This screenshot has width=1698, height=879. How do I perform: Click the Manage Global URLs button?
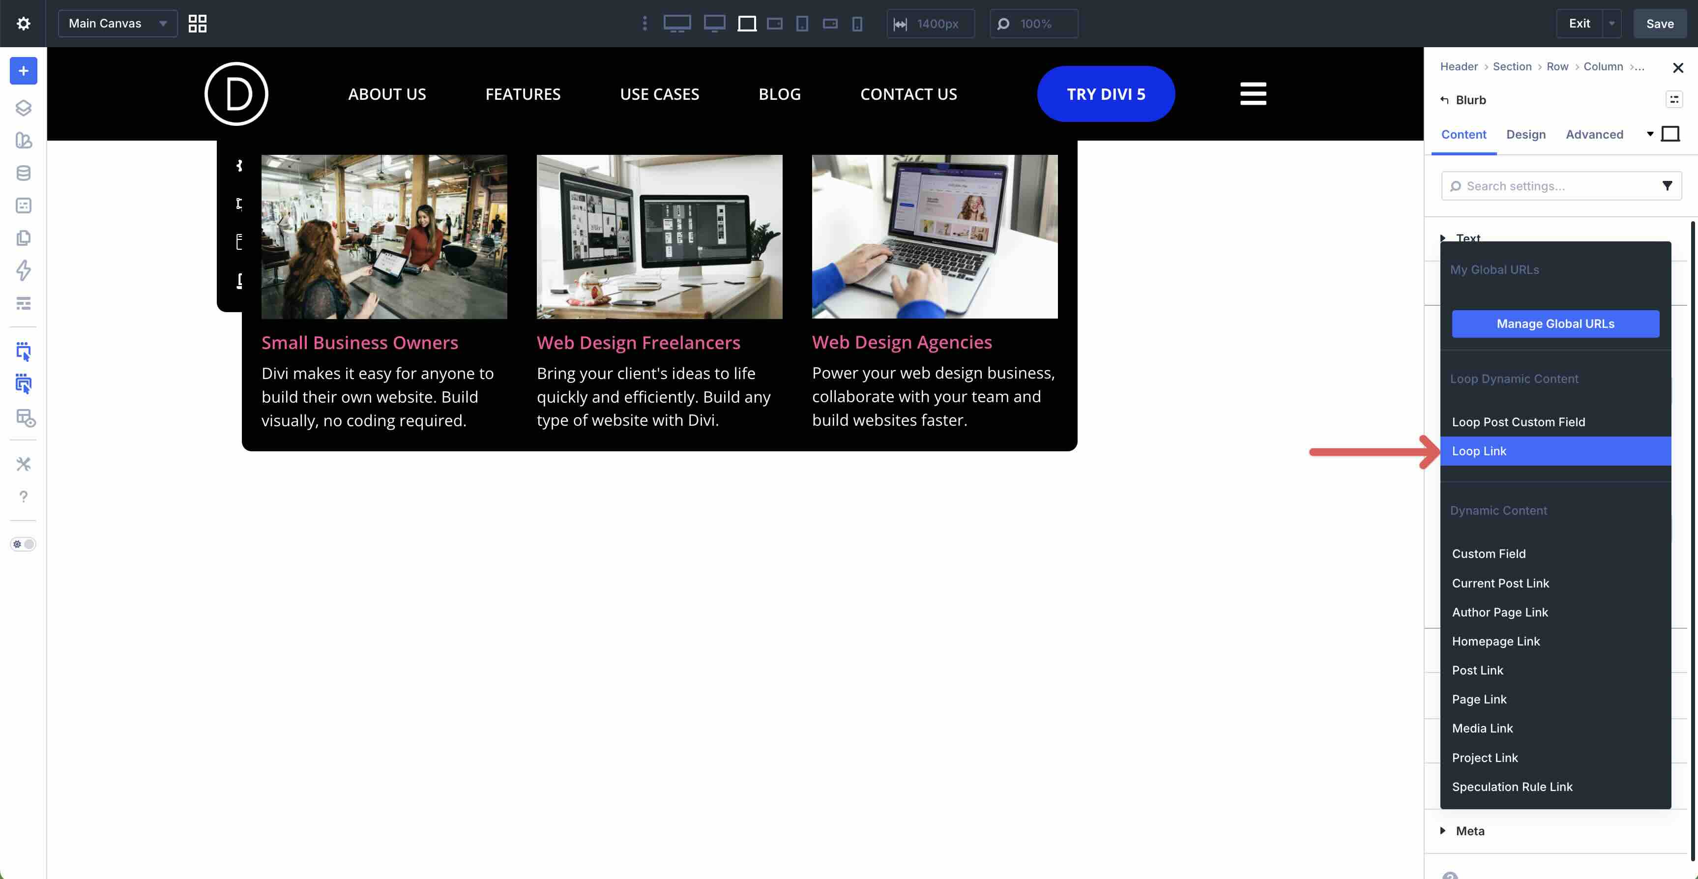(x=1555, y=324)
